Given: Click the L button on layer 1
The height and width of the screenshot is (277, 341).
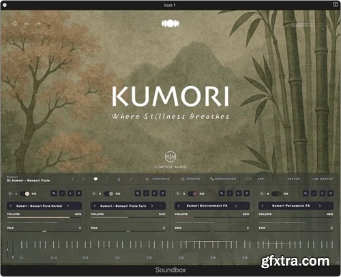Looking at the screenshot, I should [71, 194].
